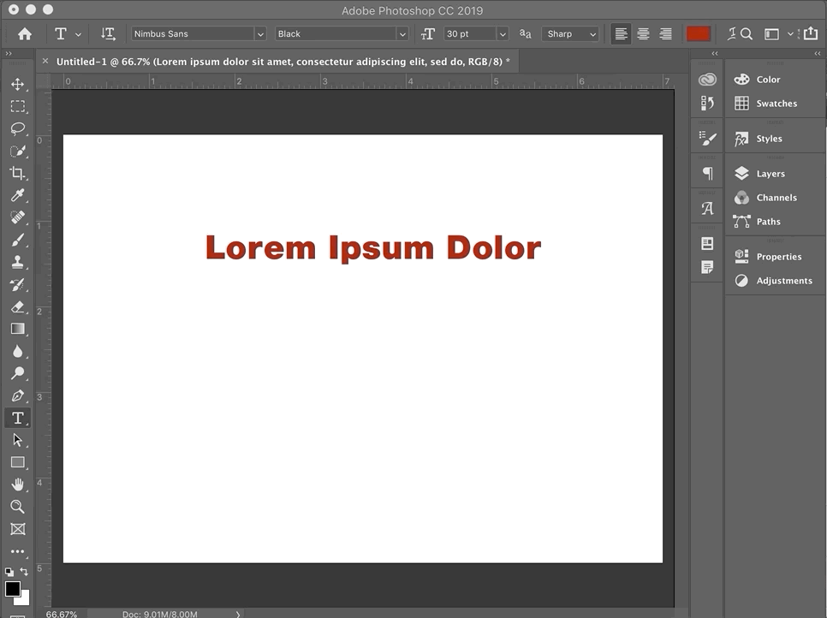Screen dimensions: 827x618
Task: Select the Clone Stamp tool
Action: point(17,263)
